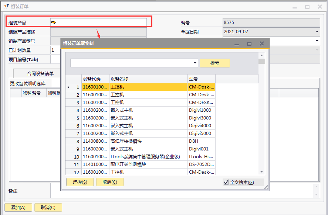This screenshot has height=215, width=328.
Task: Select the Digivi1000 嵌入式主机 row
Action: point(148,110)
